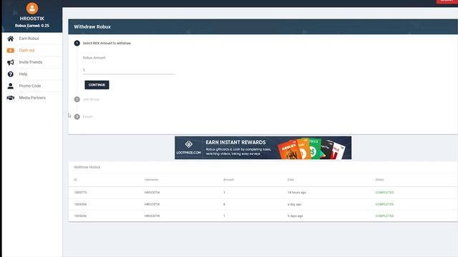The image size is (458, 257).
Task: Open the LootPrize Earn Instant Rewards banner
Action: 263,148
